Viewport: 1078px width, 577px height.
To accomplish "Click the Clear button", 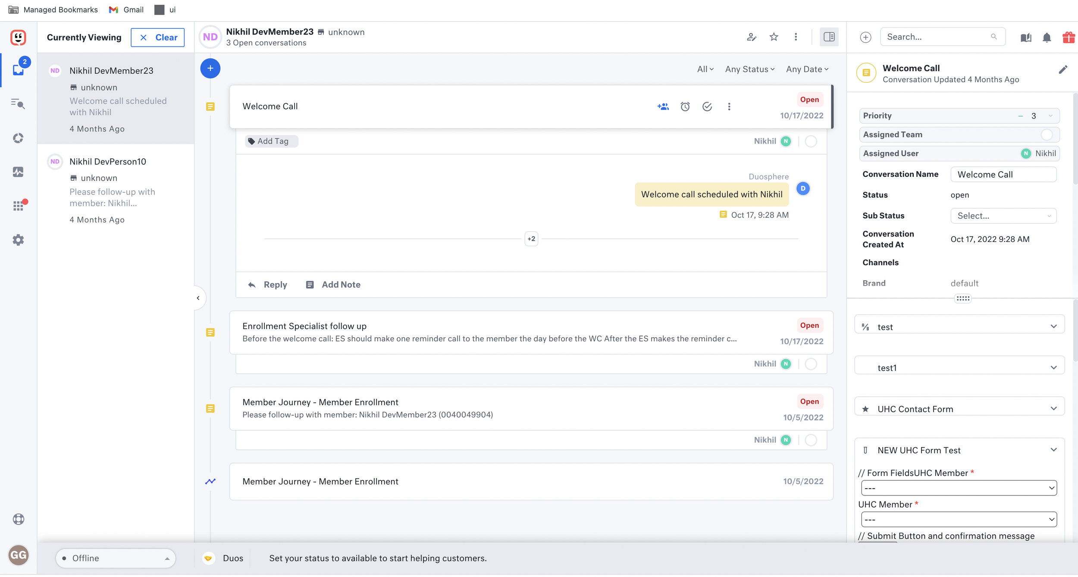I will (x=157, y=38).
